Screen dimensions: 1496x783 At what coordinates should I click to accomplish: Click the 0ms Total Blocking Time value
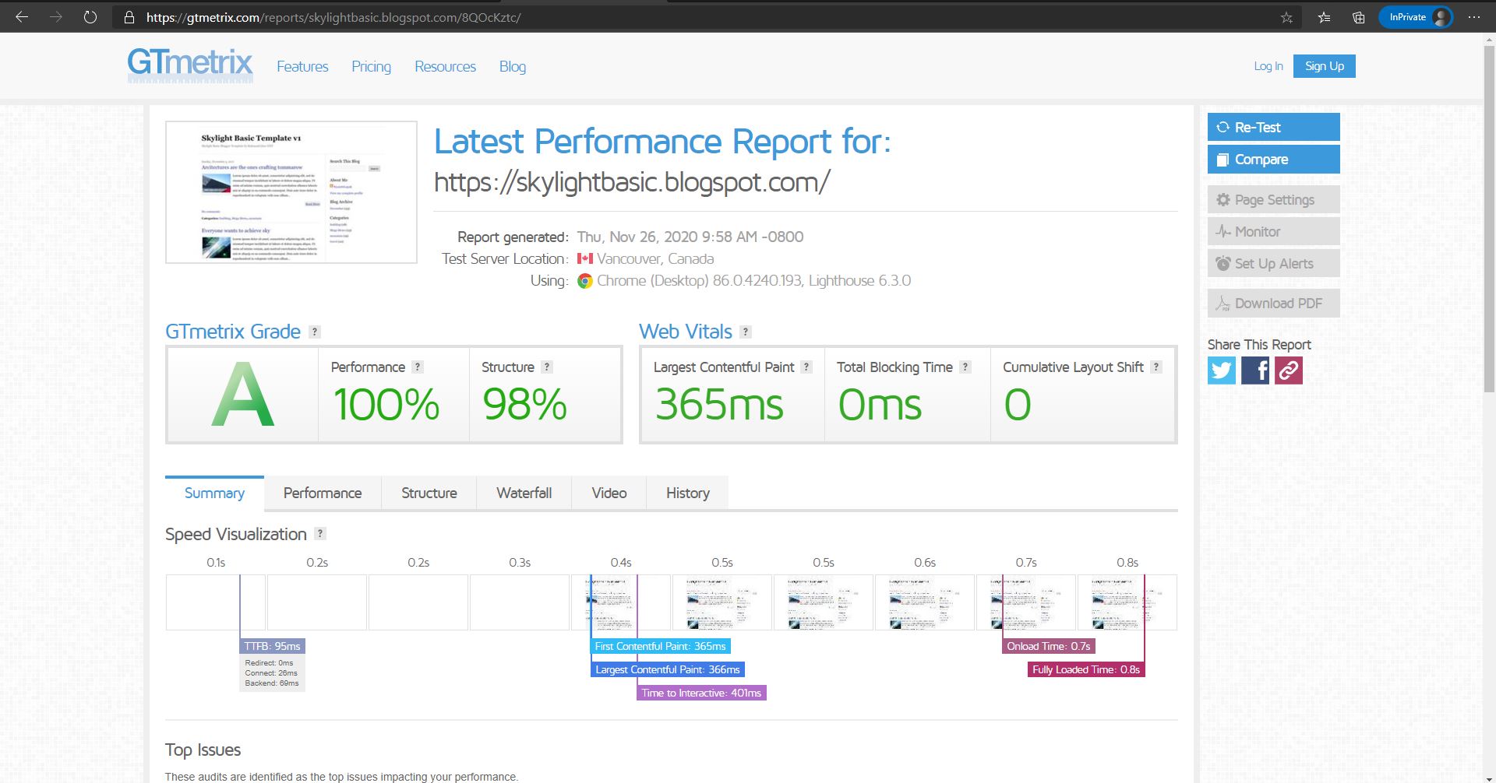(x=880, y=405)
